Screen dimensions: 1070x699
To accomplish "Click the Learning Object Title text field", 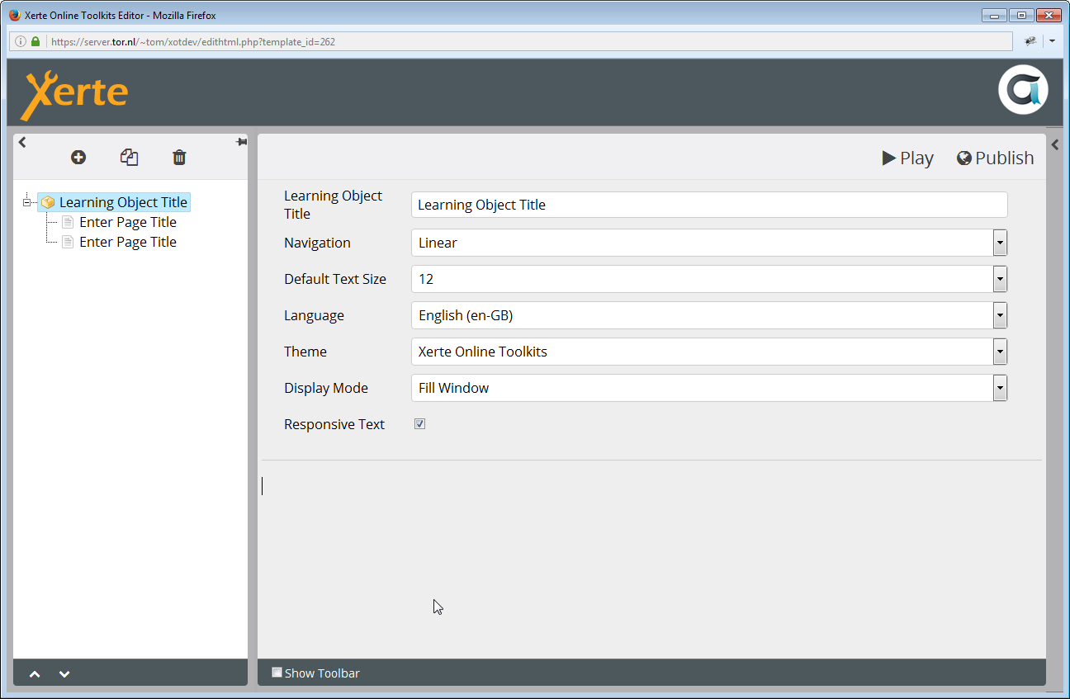I will click(709, 205).
